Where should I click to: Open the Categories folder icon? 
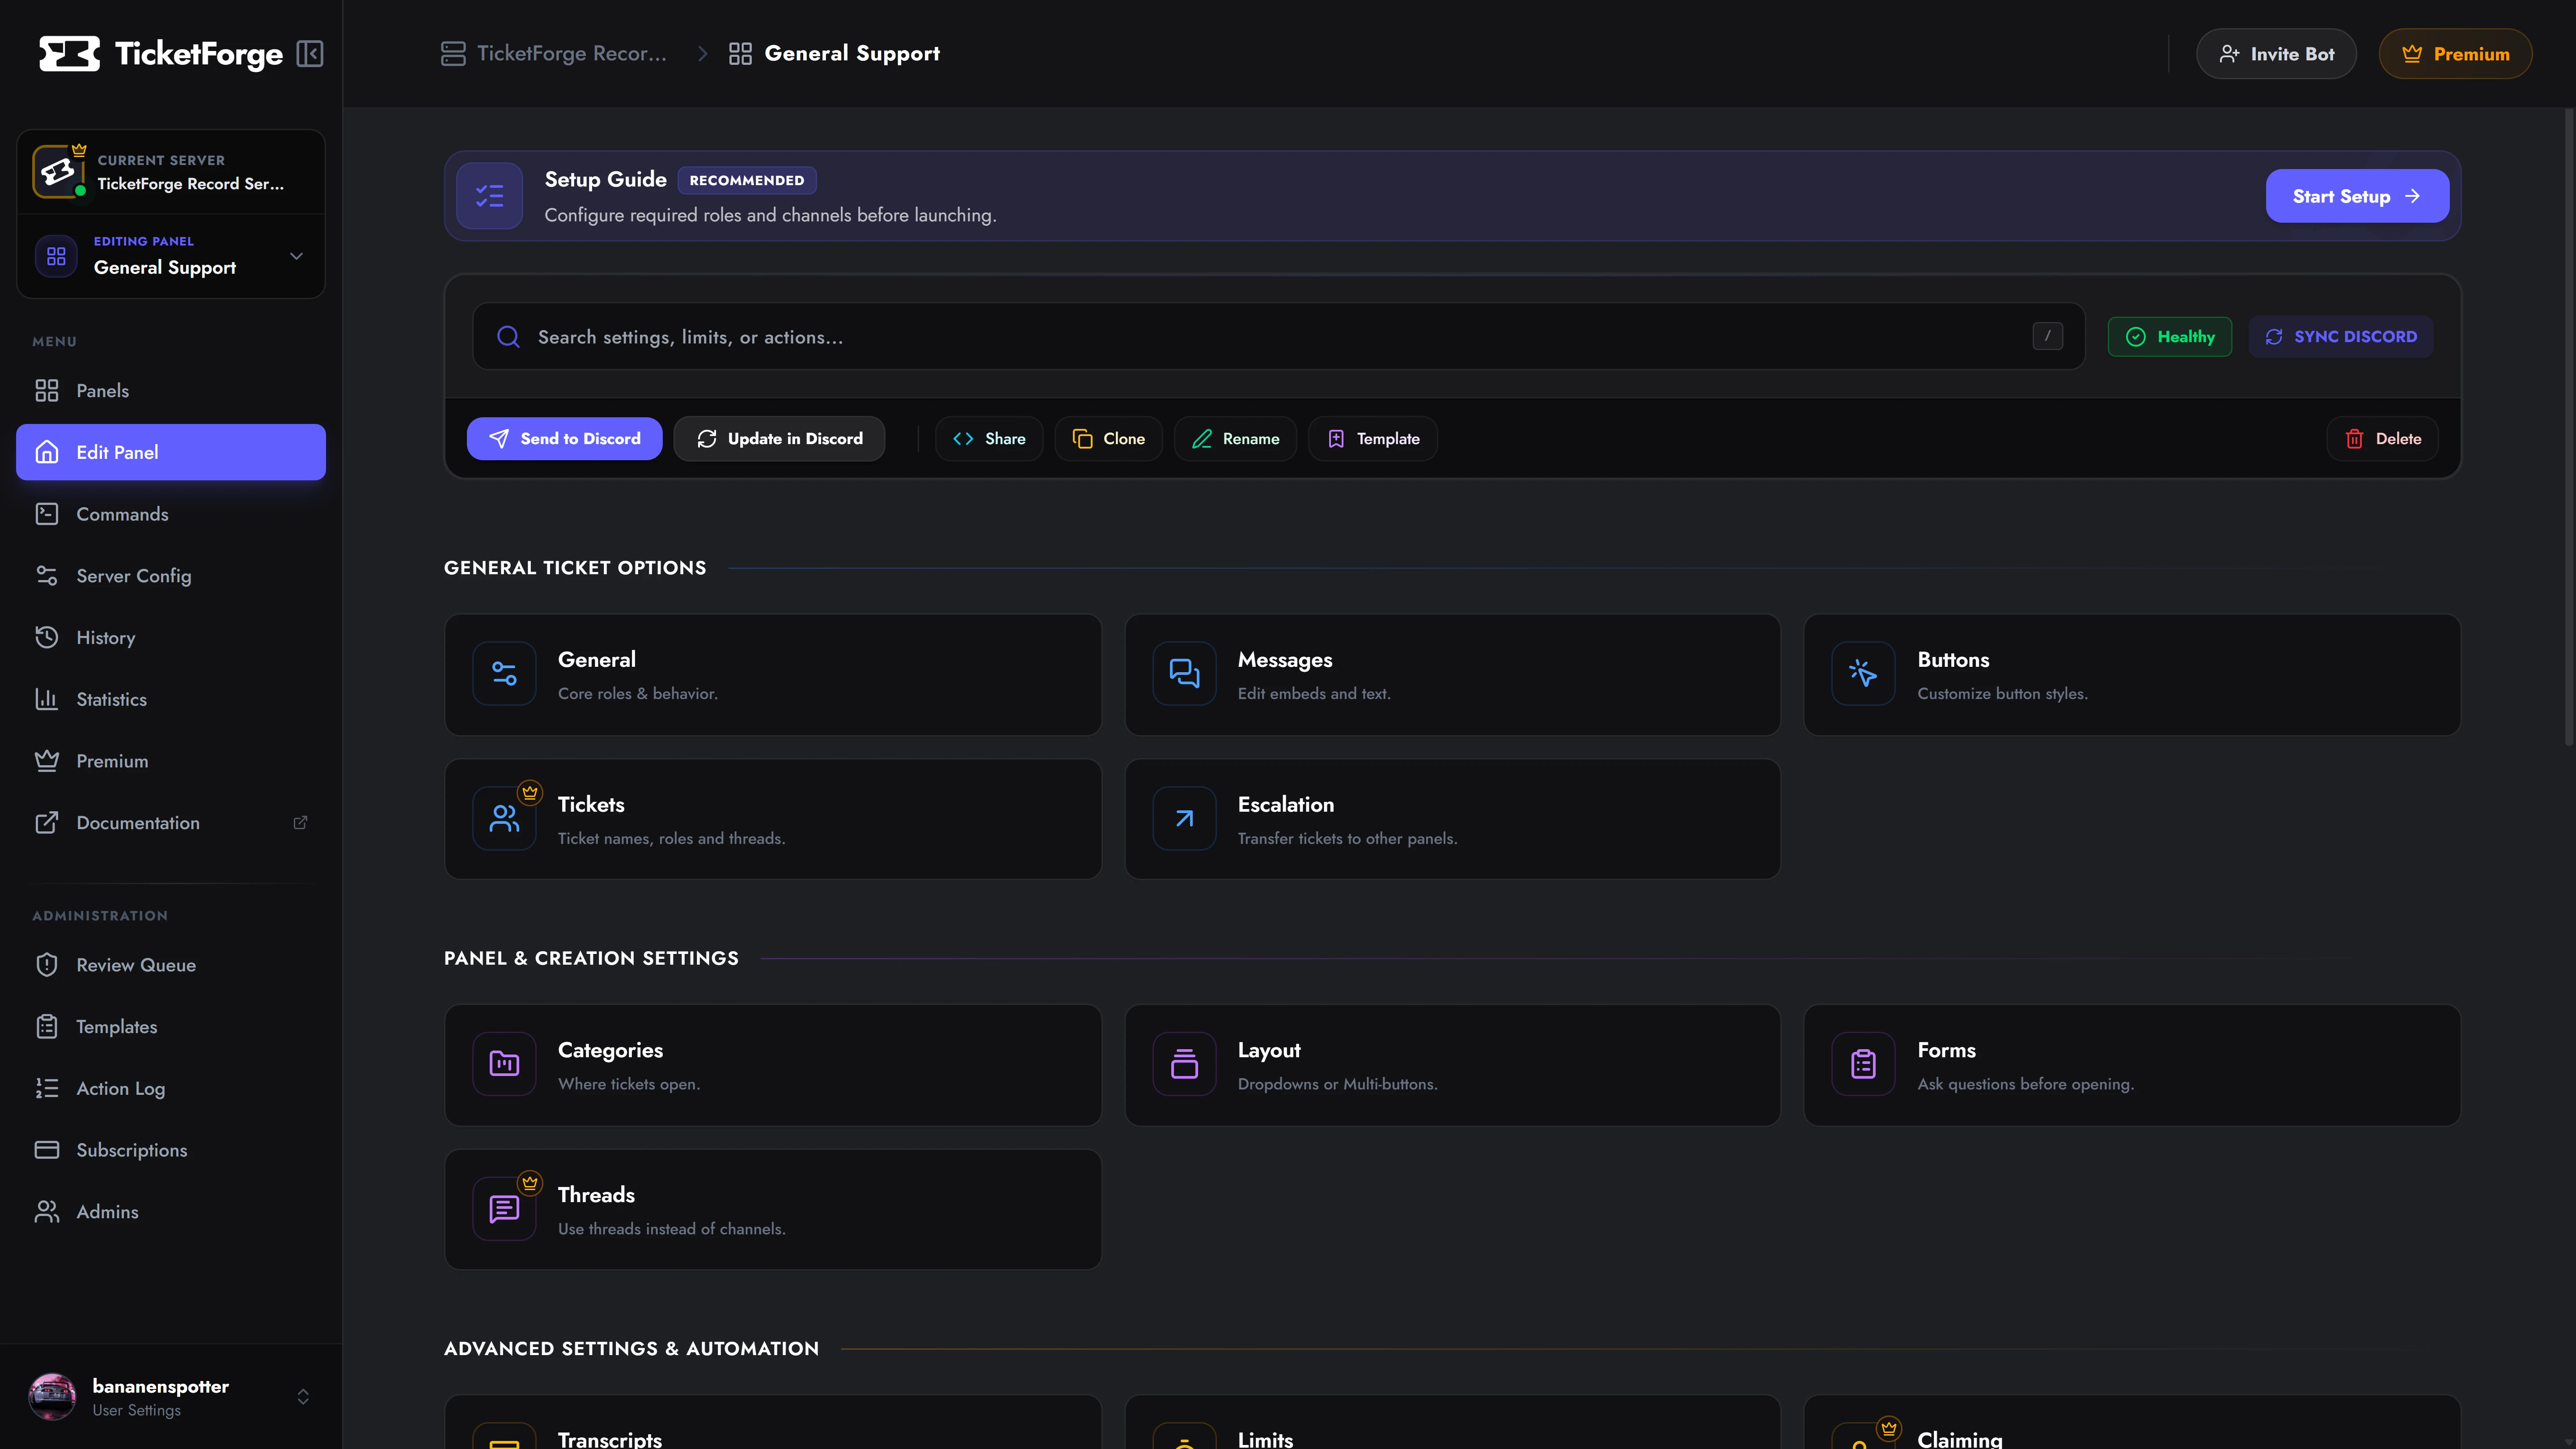coord(504,1064)
